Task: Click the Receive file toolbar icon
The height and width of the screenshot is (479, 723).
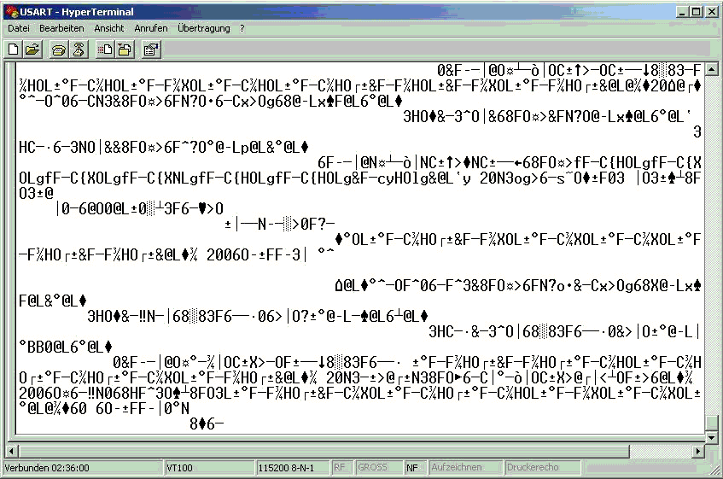Action: point(125,50)
